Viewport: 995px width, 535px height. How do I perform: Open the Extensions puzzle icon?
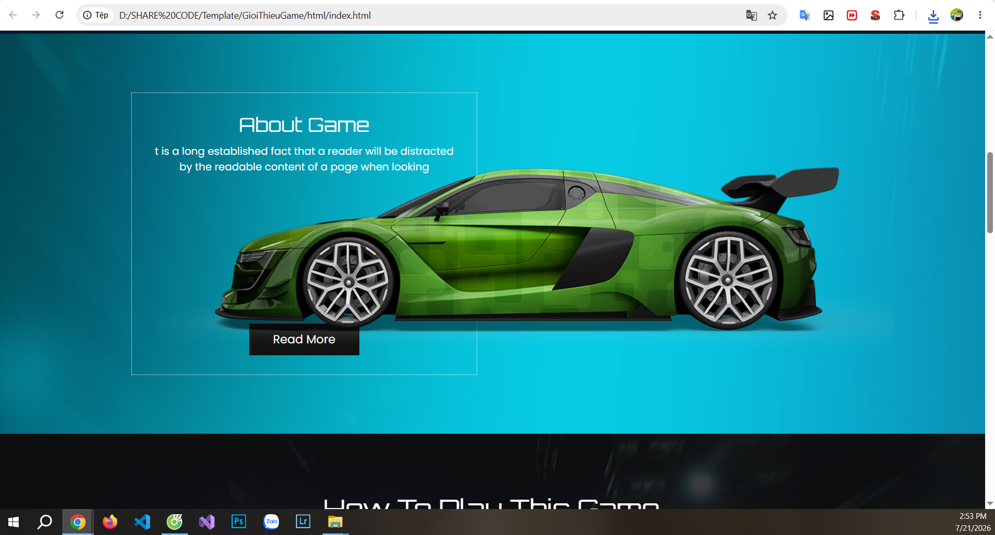[x=899, y=15]
